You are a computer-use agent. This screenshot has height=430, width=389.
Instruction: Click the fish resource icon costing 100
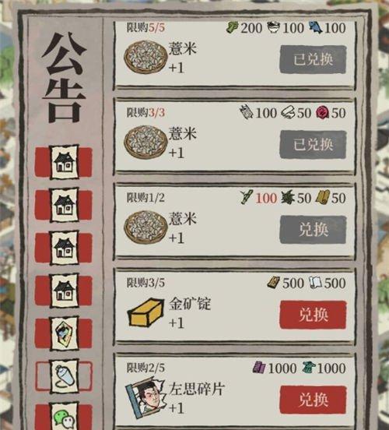pos(315,27)
